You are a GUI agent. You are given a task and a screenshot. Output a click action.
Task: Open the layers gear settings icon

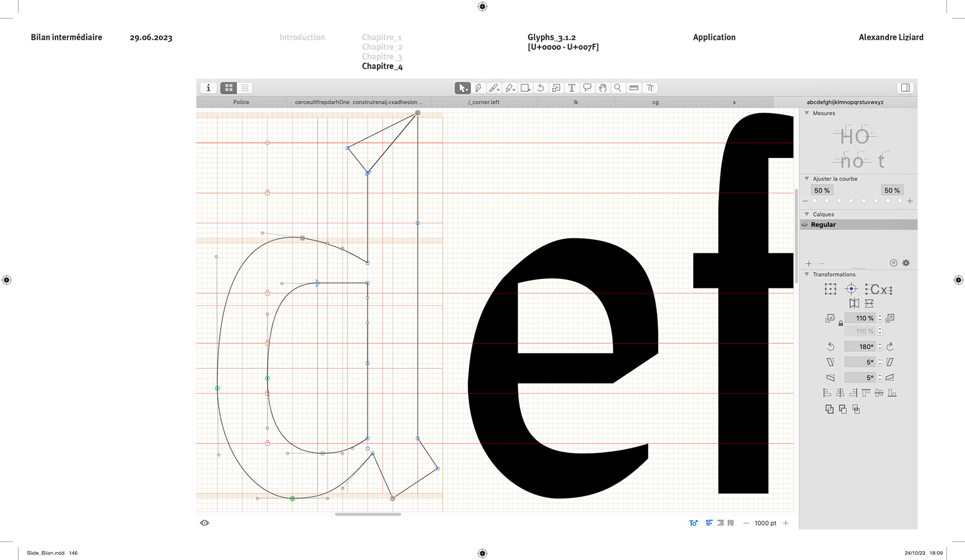pyautogui.click(x=906, y=263)
